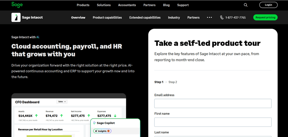Viewport: 288px width, 137px height.
Task: Click the Sage Intacct title link
Action: (32, 17)
